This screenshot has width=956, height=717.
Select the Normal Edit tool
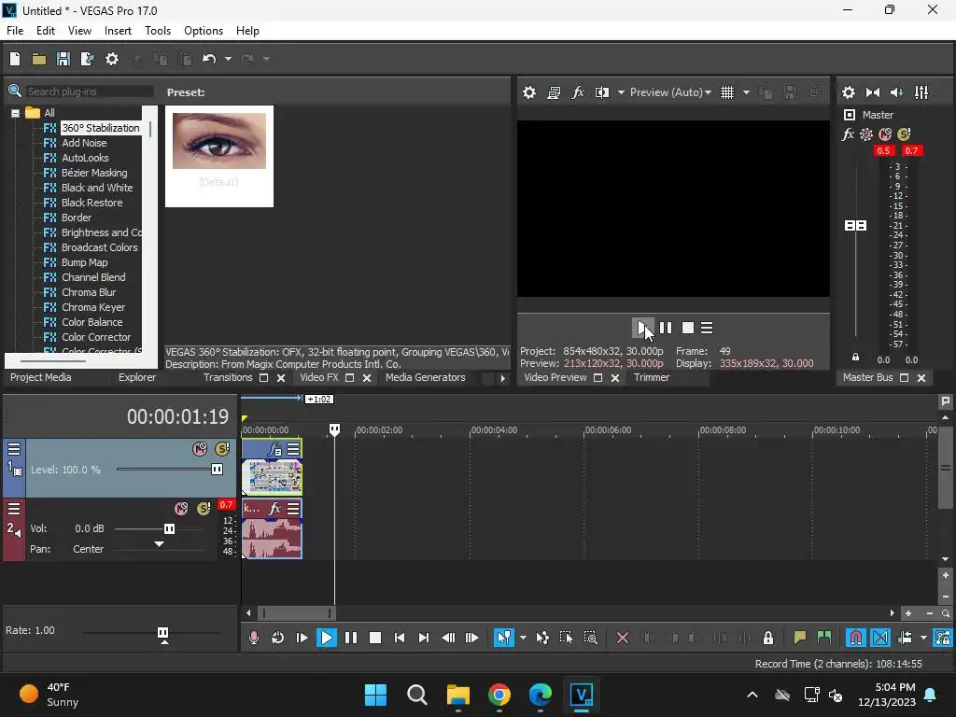(503, 638)
